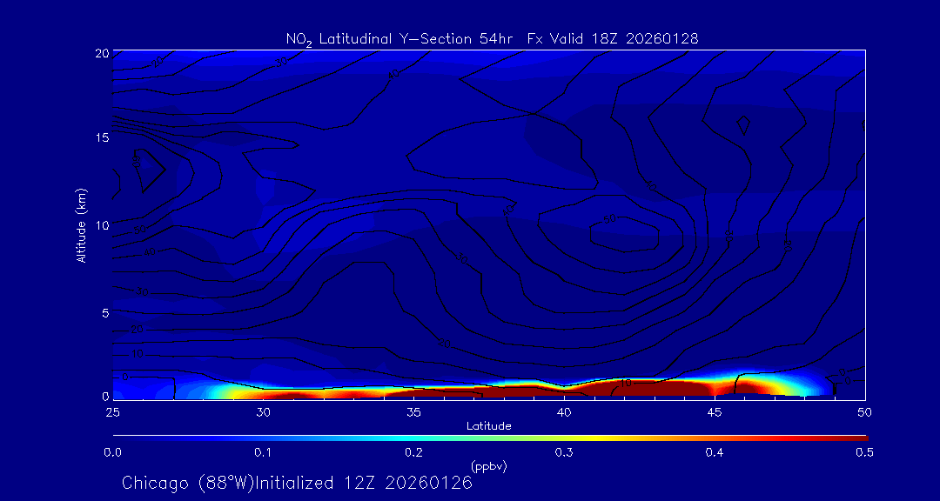Click color scale value 0.2

[413, 453]
